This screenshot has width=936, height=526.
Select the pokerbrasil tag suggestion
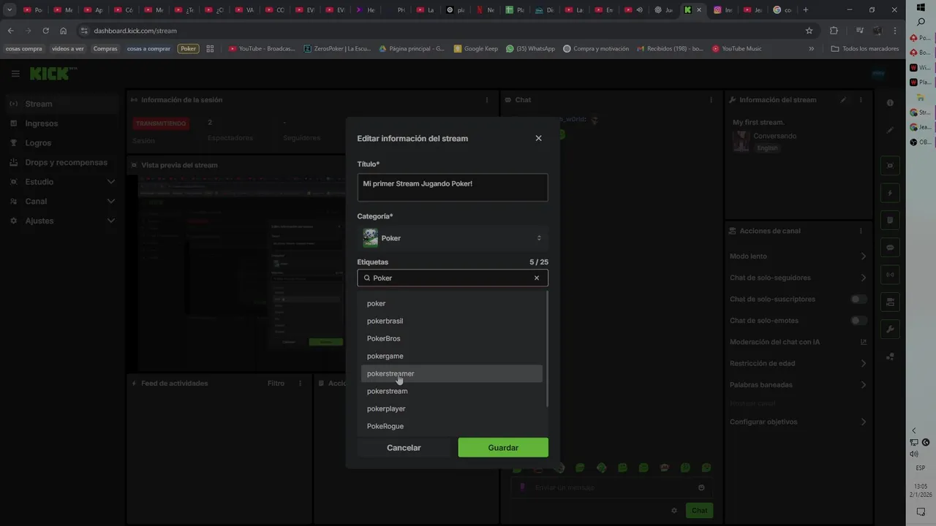(x=452, y=321)
